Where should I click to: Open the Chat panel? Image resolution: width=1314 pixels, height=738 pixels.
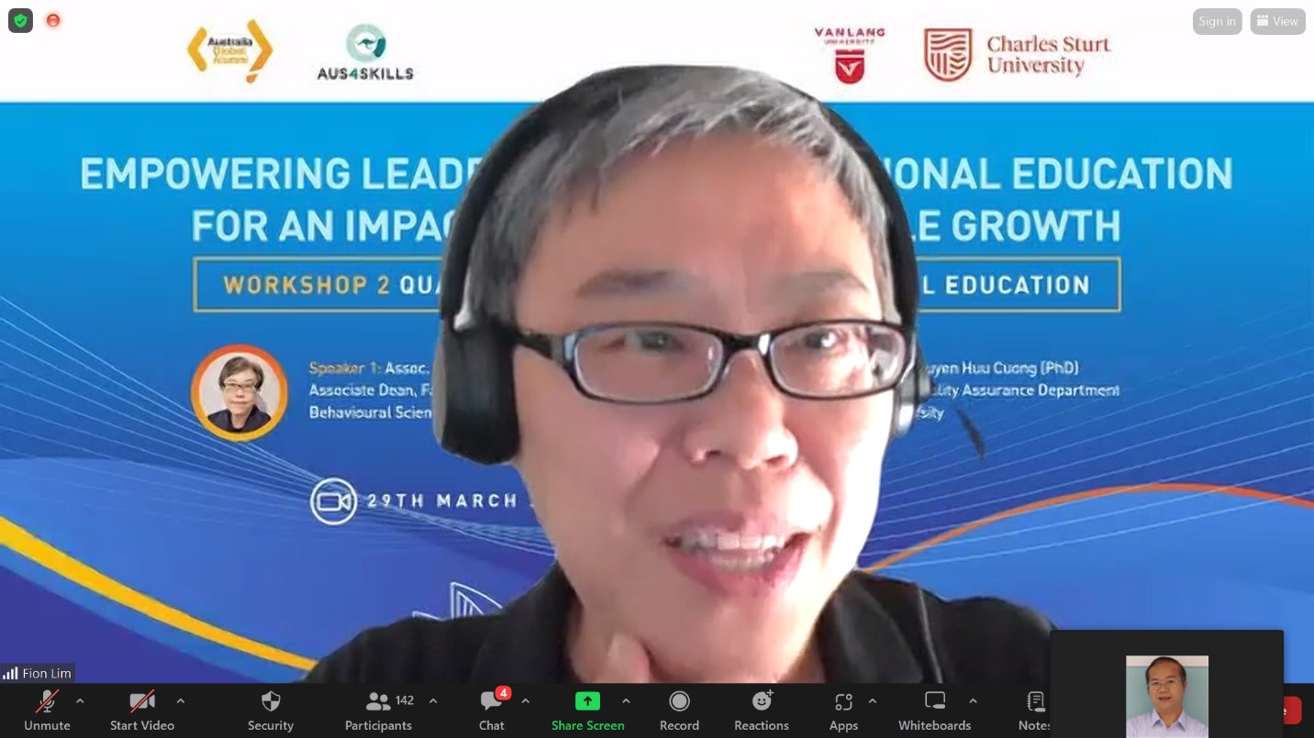point(492,710)
